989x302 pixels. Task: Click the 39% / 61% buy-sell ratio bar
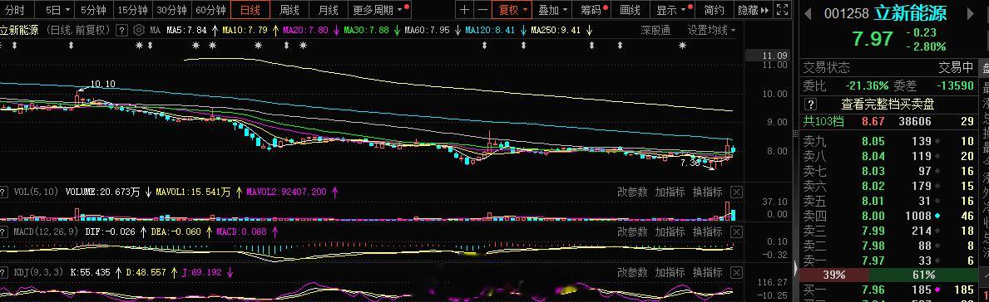point(888,275)
